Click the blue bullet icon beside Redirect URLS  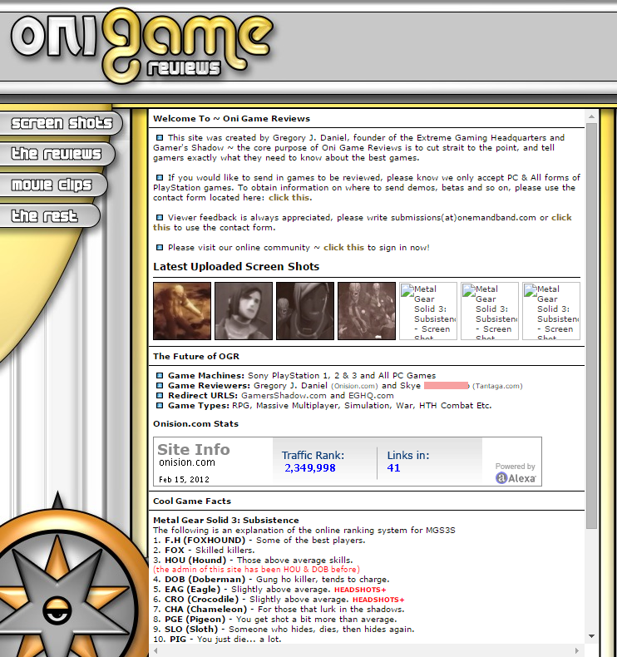tap(160, 396)
